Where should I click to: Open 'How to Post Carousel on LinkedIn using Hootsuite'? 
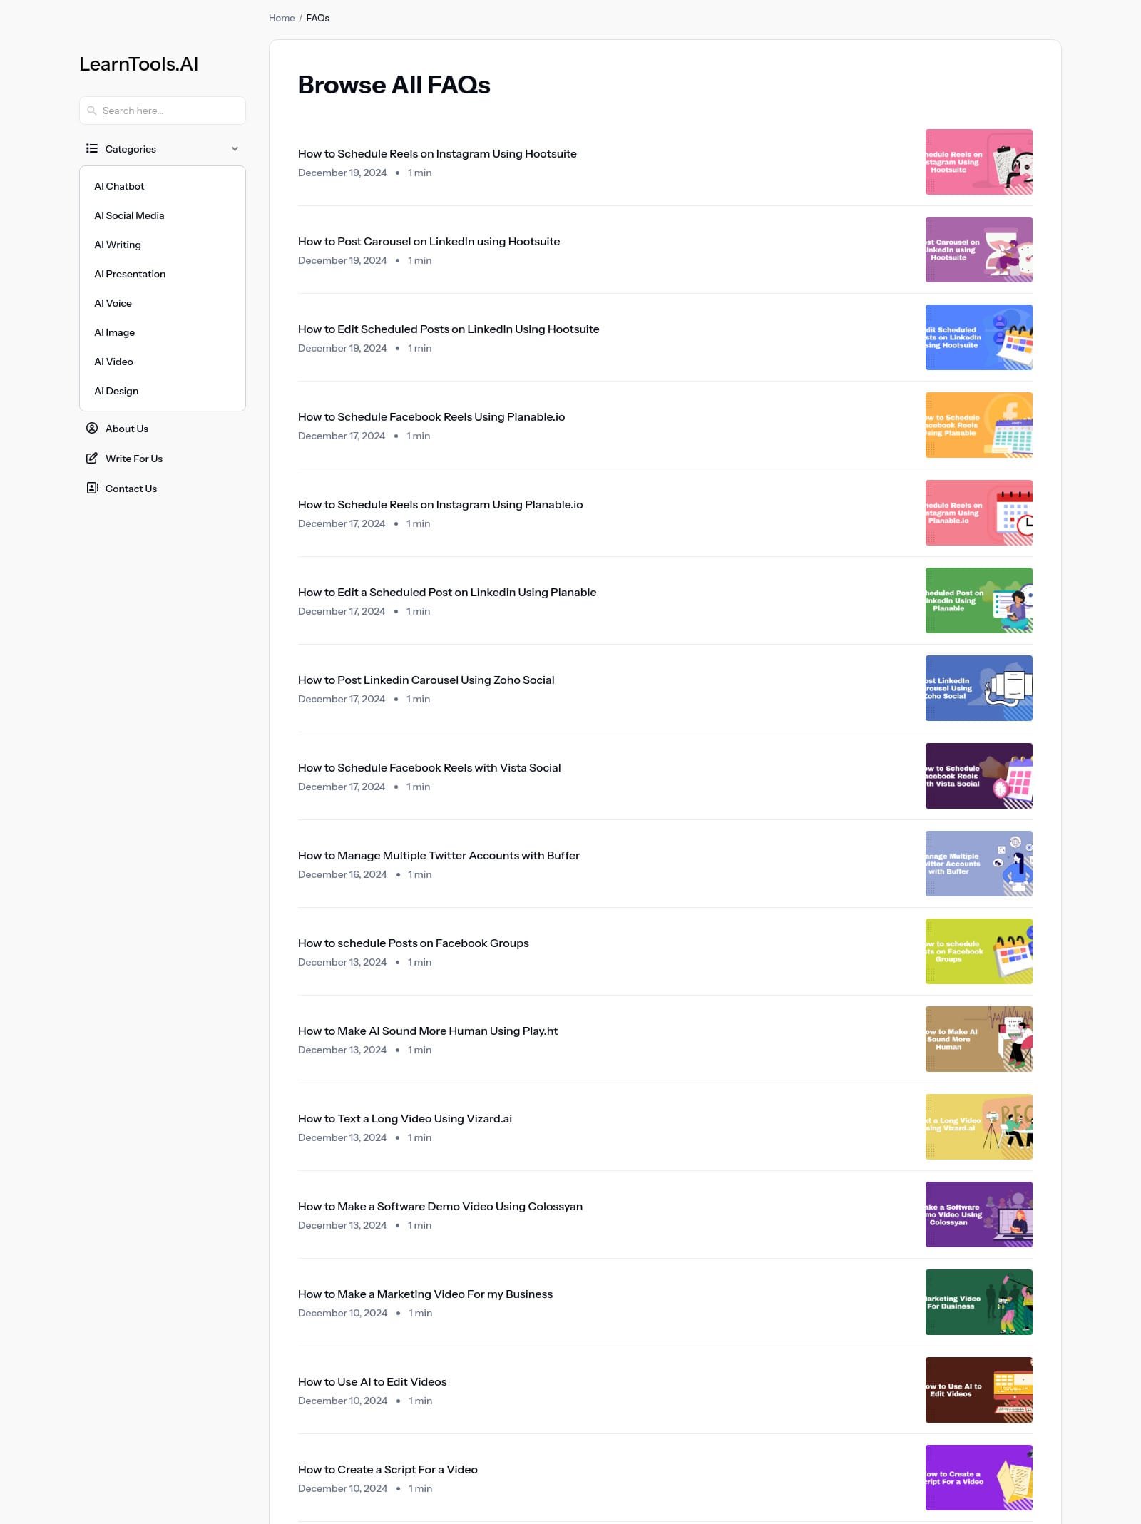(429, 242)
